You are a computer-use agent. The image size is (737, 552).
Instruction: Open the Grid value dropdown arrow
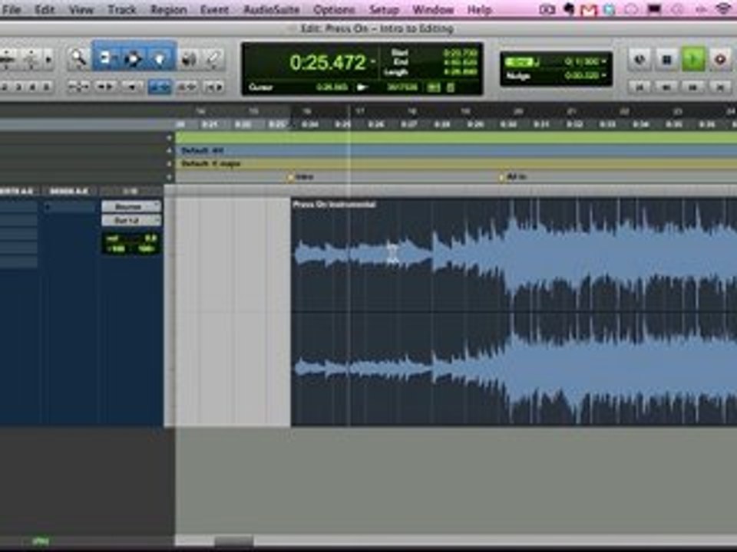[603, 61]
